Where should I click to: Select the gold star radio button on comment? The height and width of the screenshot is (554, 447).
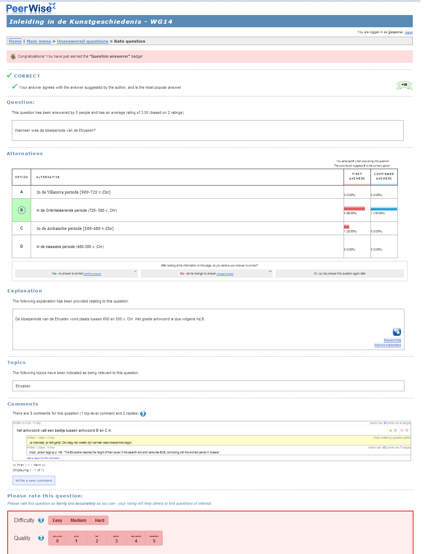point(395,430)
